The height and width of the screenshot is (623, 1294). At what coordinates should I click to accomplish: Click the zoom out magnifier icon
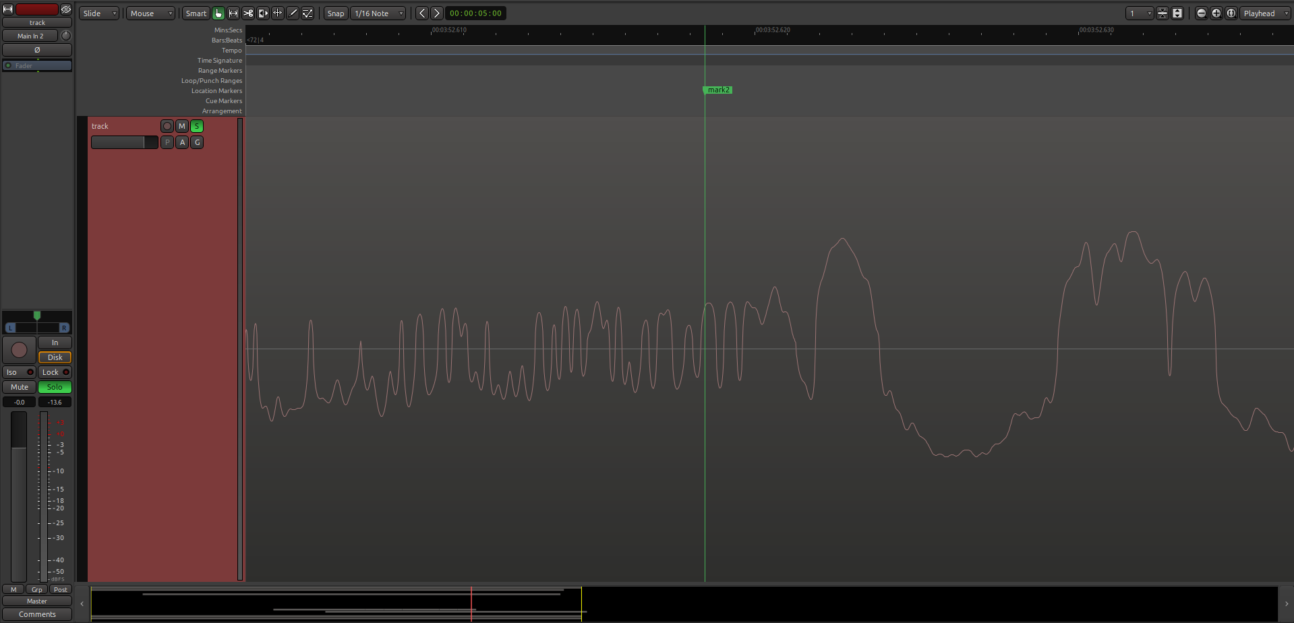point(1201,13)
